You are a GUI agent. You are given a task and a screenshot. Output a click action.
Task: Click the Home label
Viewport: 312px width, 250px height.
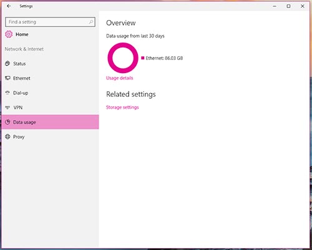tap(22, 34)
